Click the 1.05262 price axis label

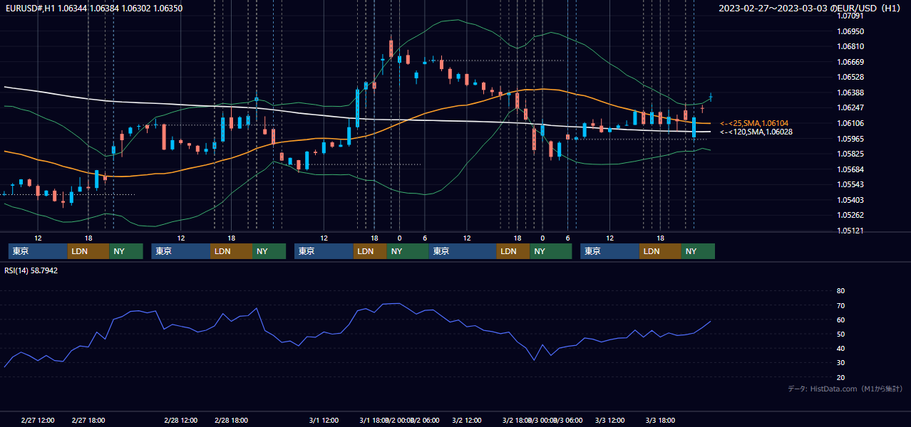(850, 215)
